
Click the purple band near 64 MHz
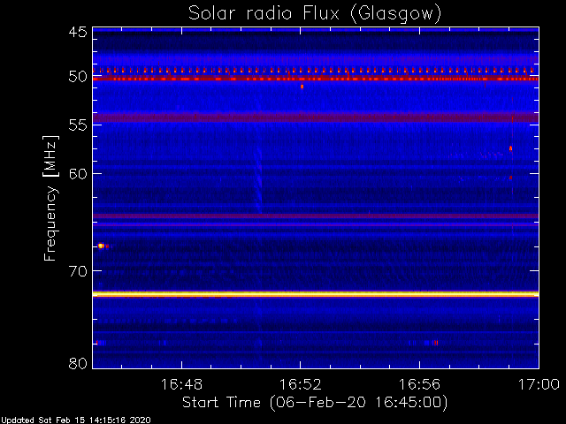point(316,216)
